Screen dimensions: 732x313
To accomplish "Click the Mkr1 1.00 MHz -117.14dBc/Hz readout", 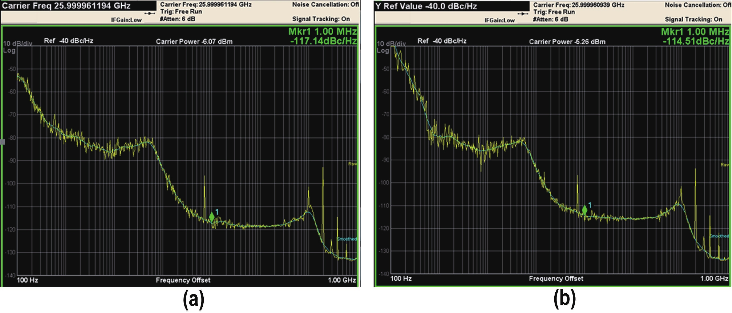I will 323,36.
